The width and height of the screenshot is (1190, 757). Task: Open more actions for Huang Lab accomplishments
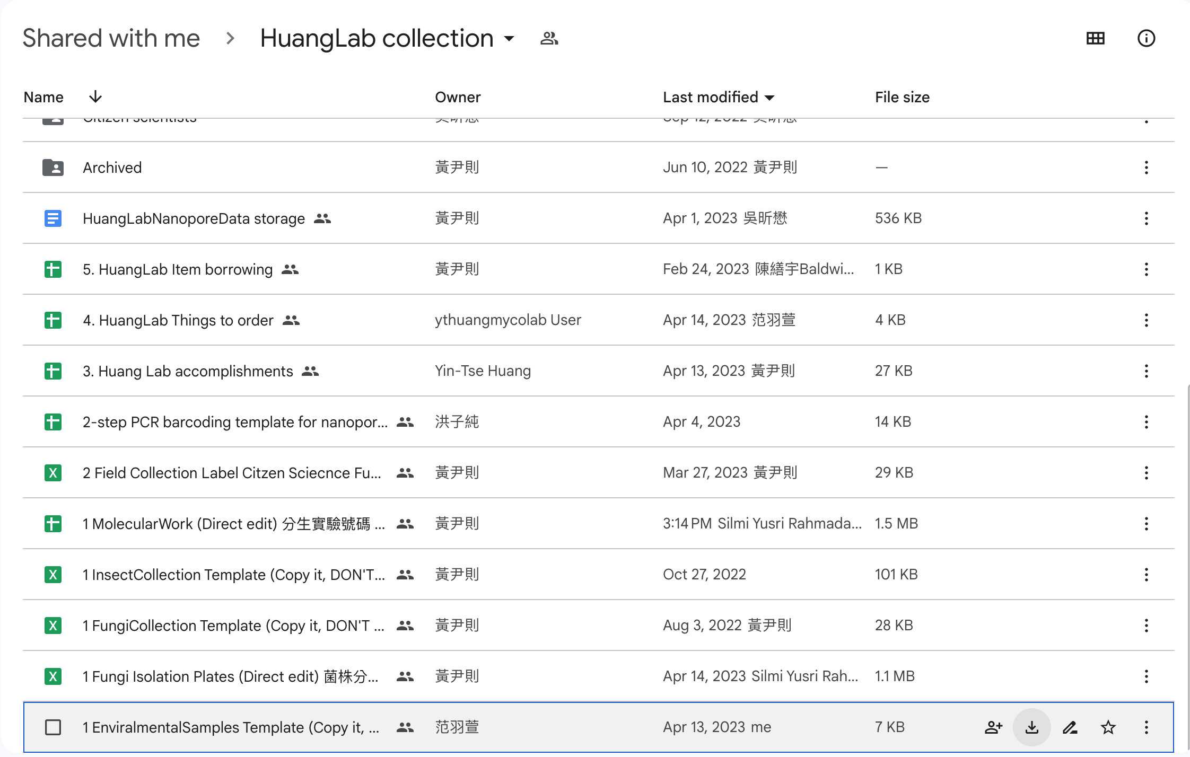[x=1146, y=371]
